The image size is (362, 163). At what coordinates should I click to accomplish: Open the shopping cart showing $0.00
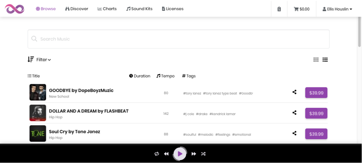(x=302, y=9)
